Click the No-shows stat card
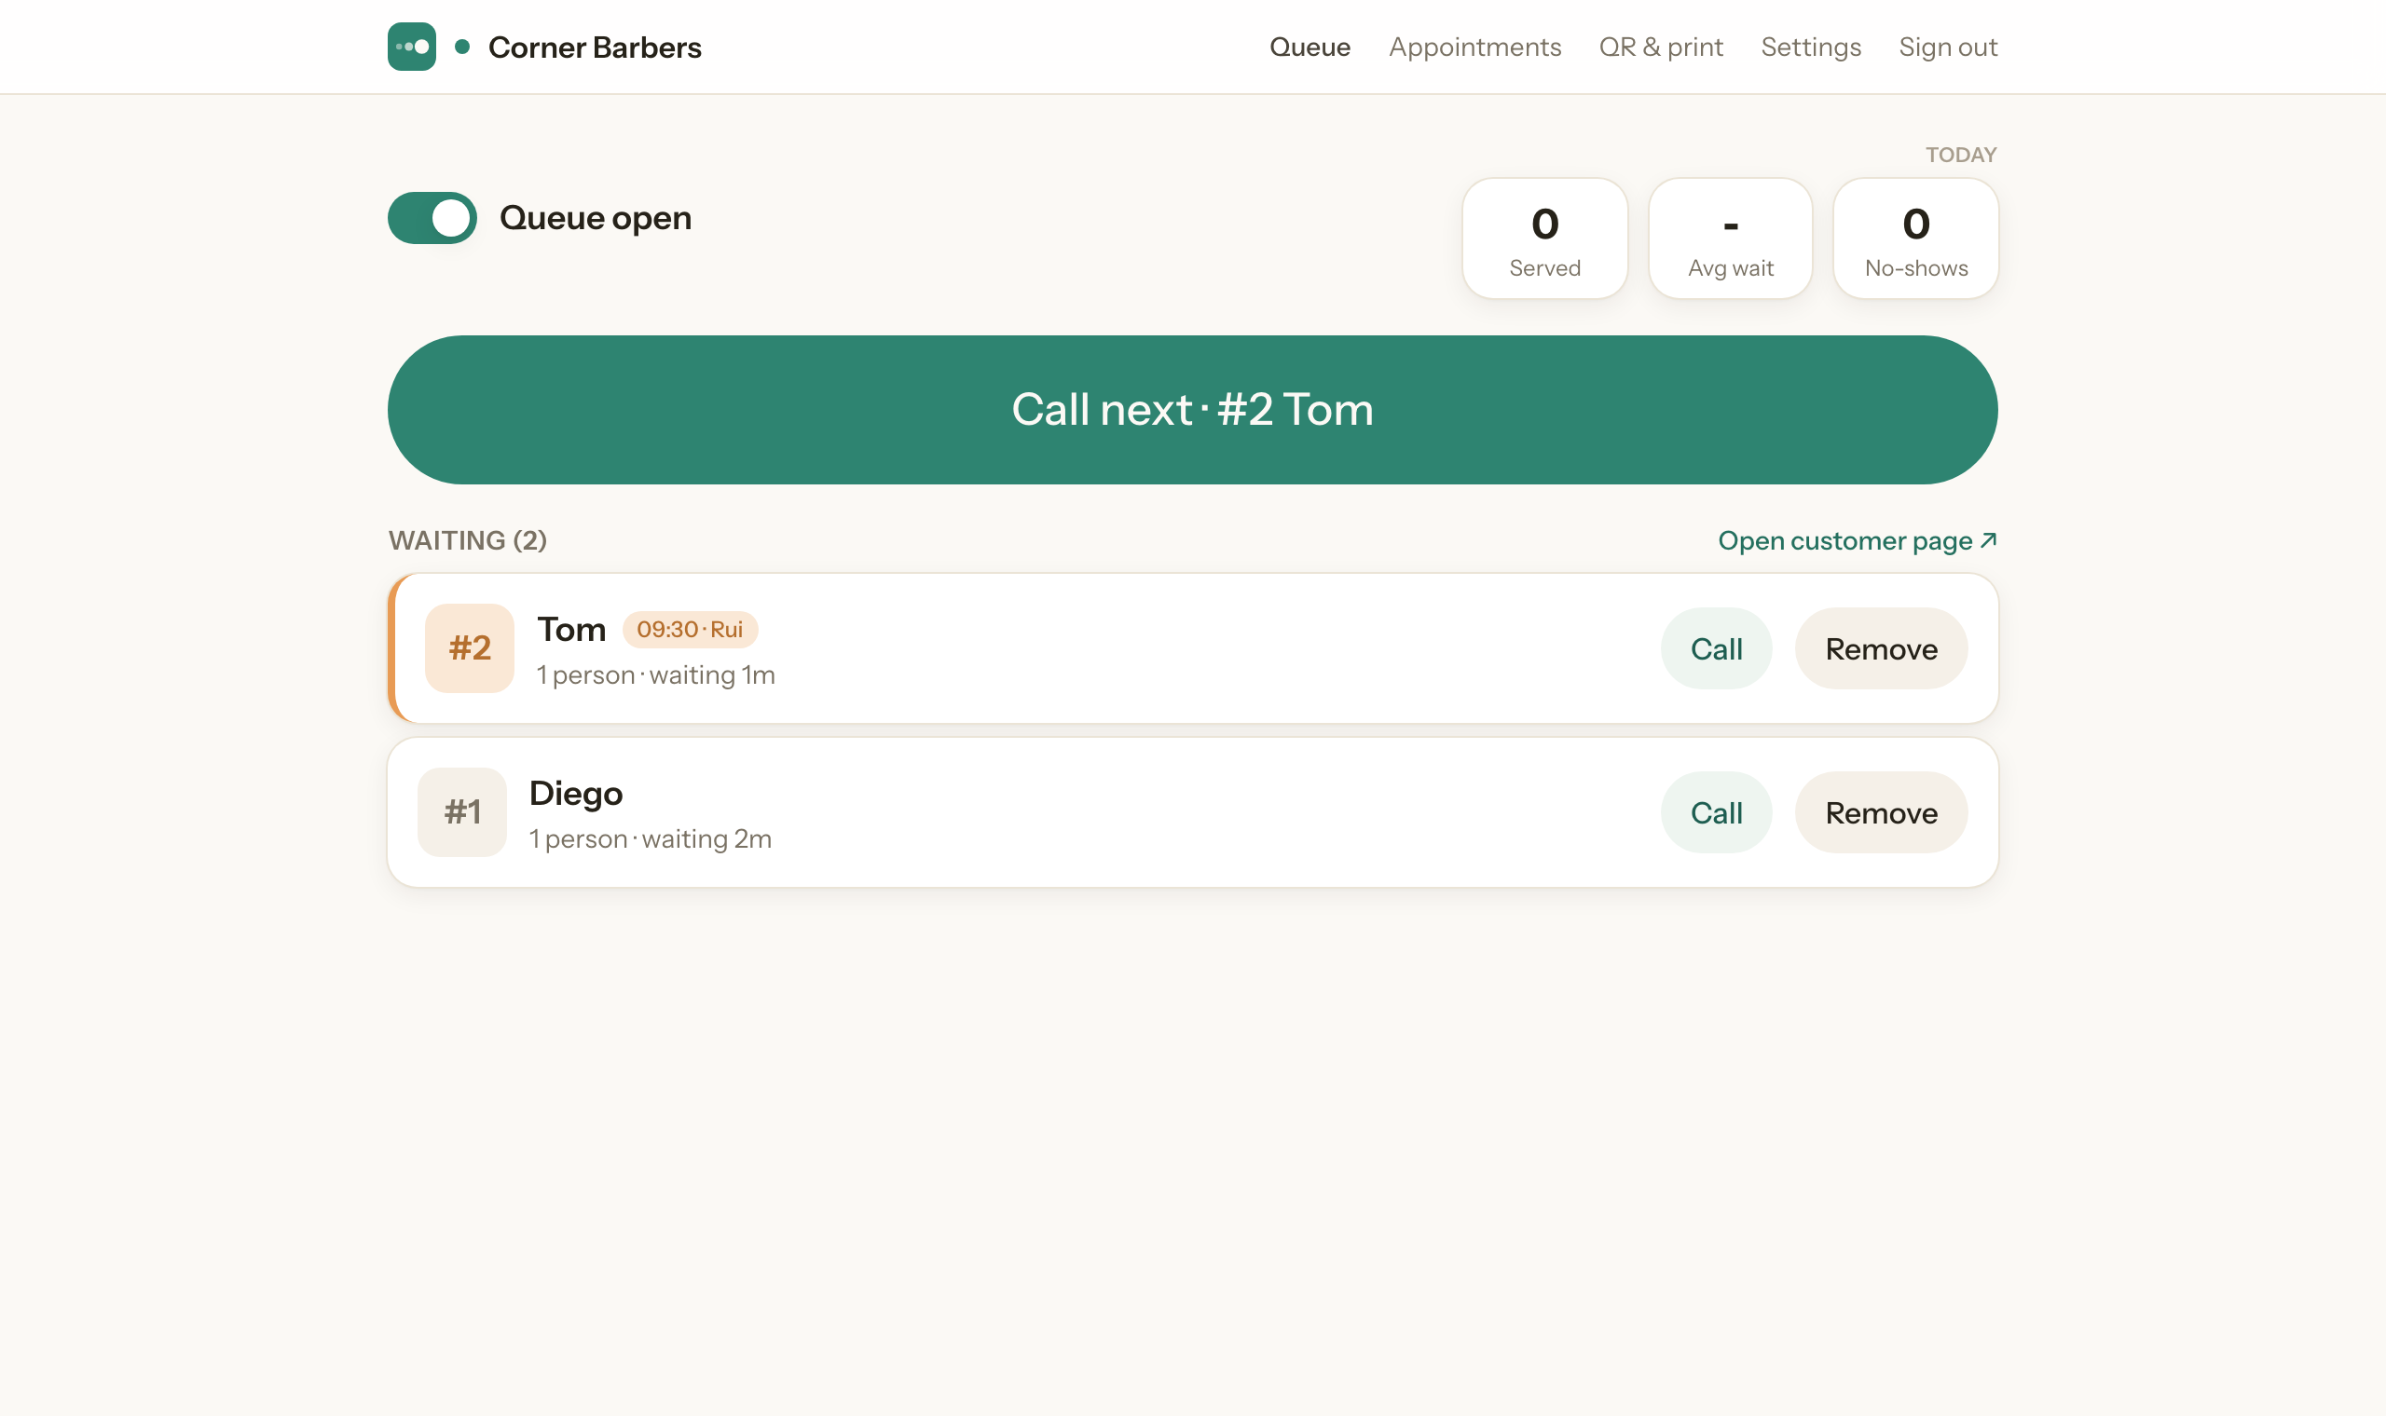Image resolution: width=2386 pixels, height=1416 pixels. coord(1915,238)
